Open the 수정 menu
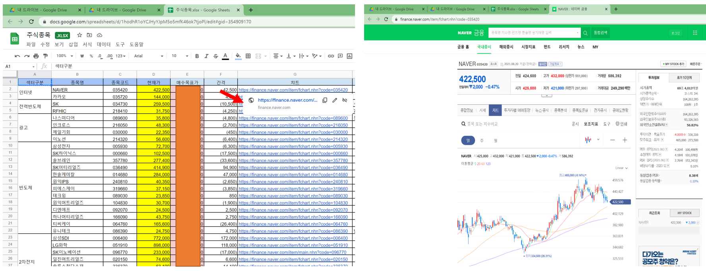706x271 pixels. (45, 44)
